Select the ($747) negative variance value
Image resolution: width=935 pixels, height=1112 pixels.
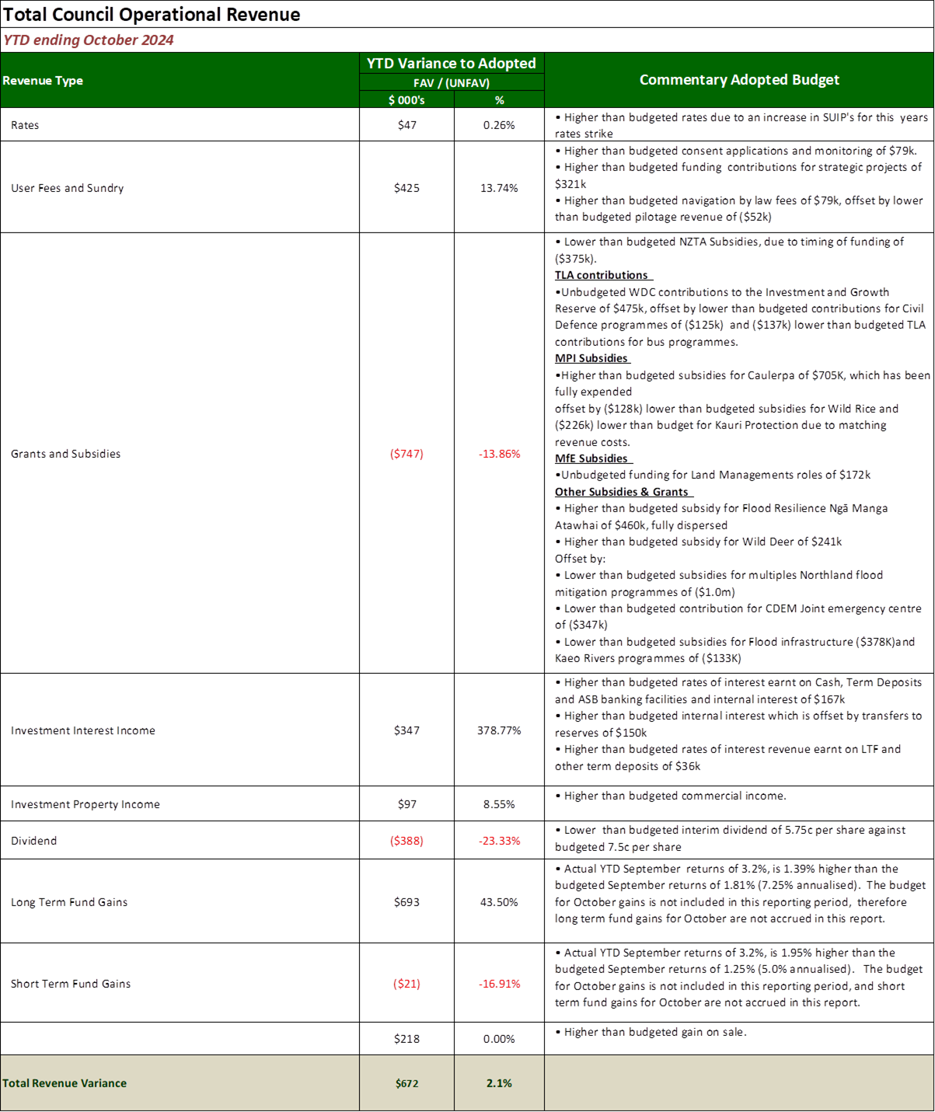point(406,454)
